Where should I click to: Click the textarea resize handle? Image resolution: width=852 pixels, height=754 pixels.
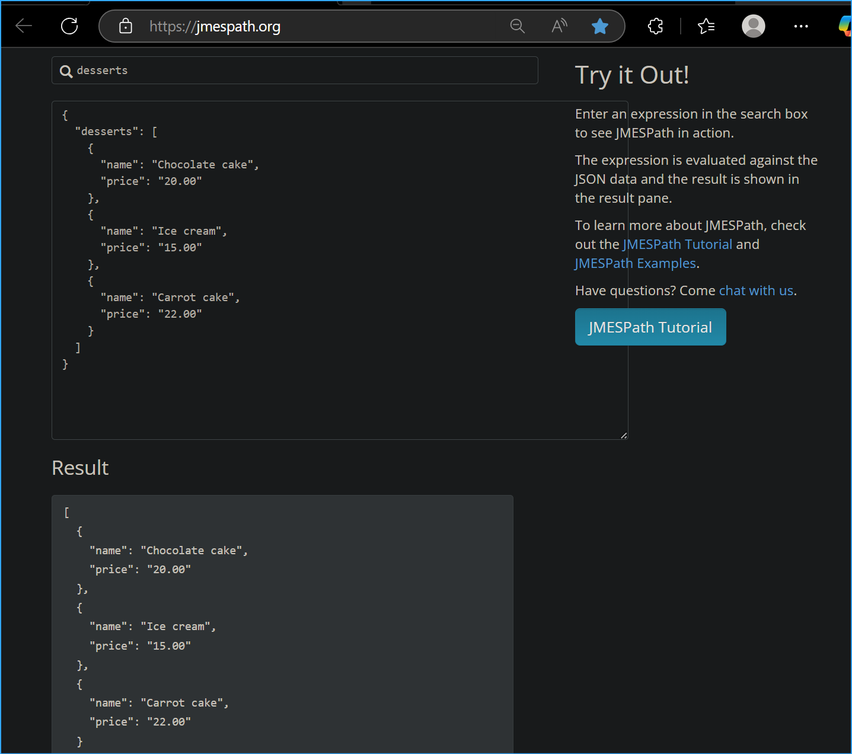point(624,435)
